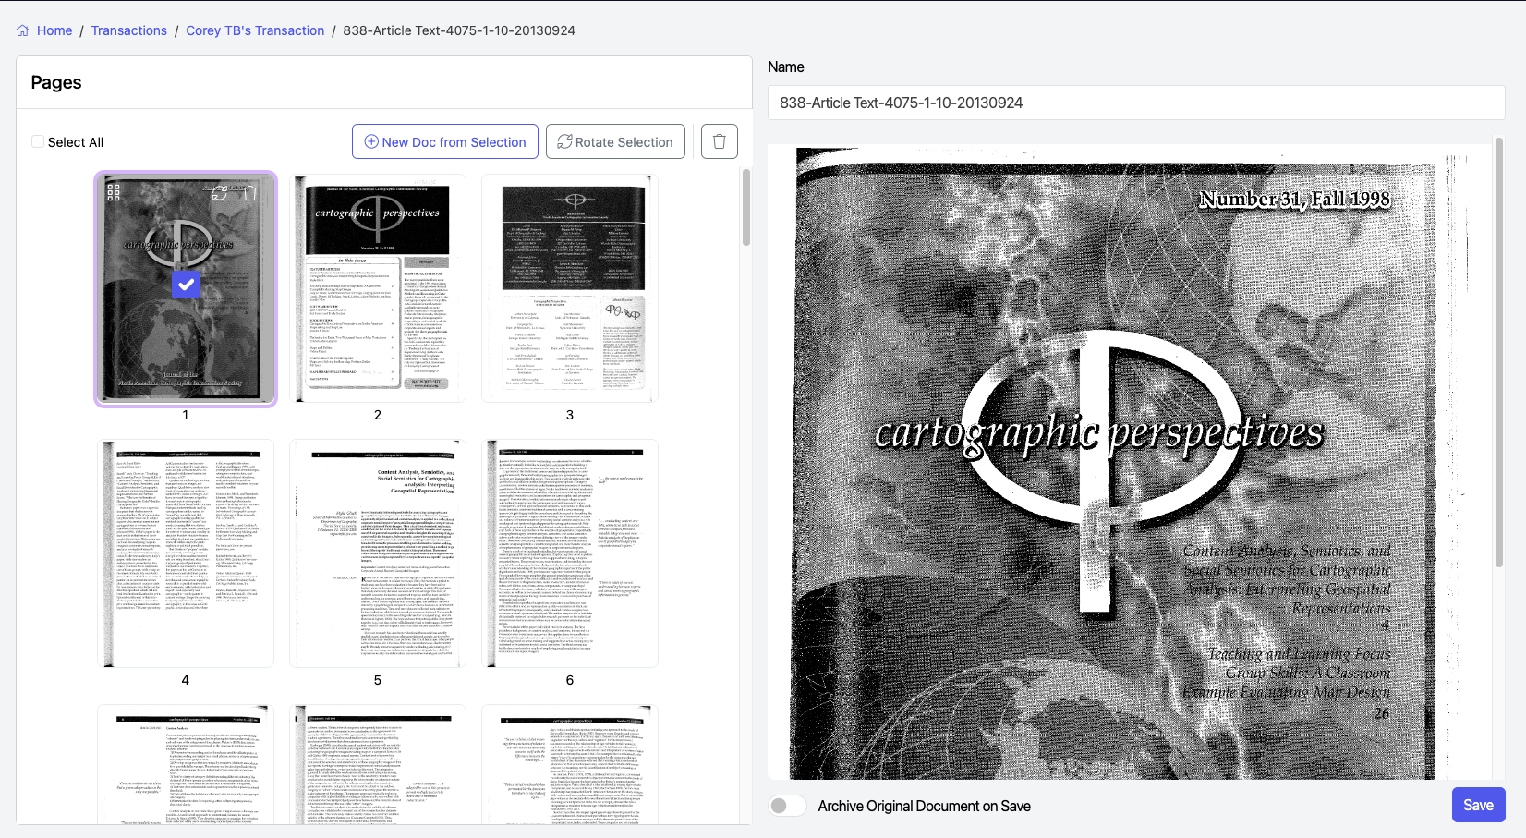
Task: Select page 4 thumbnail
Action: pyautogui.click(x=186, y=553)
